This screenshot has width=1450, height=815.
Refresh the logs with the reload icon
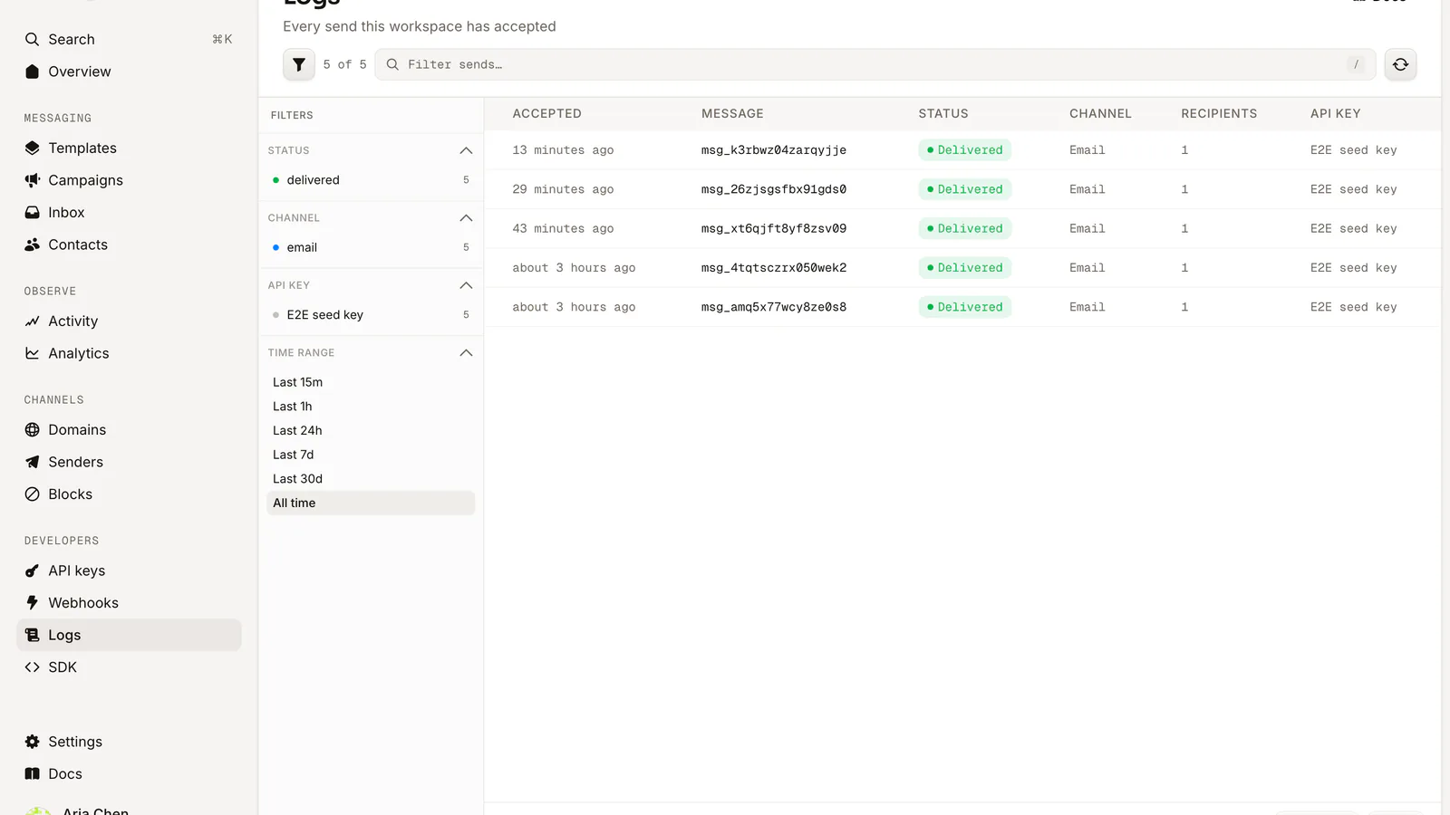pos(1400,64)
